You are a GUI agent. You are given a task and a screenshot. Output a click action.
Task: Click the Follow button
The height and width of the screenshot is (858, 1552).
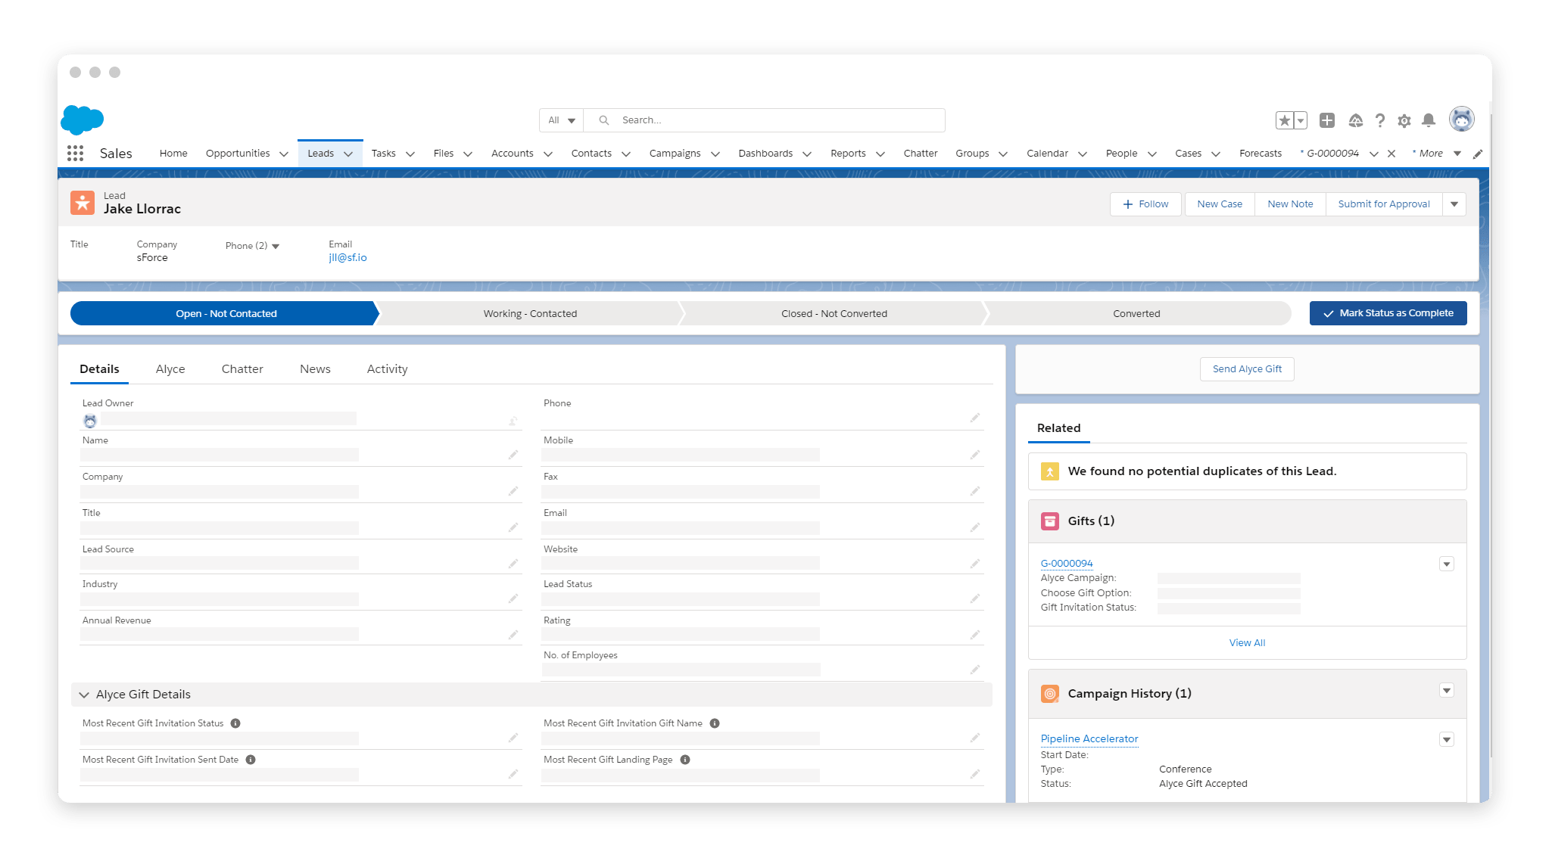tap(1145, 204)
